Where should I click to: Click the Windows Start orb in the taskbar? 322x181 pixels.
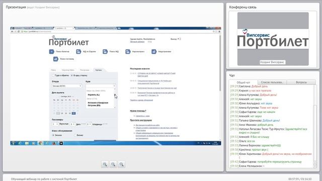(x=14, y=143)
